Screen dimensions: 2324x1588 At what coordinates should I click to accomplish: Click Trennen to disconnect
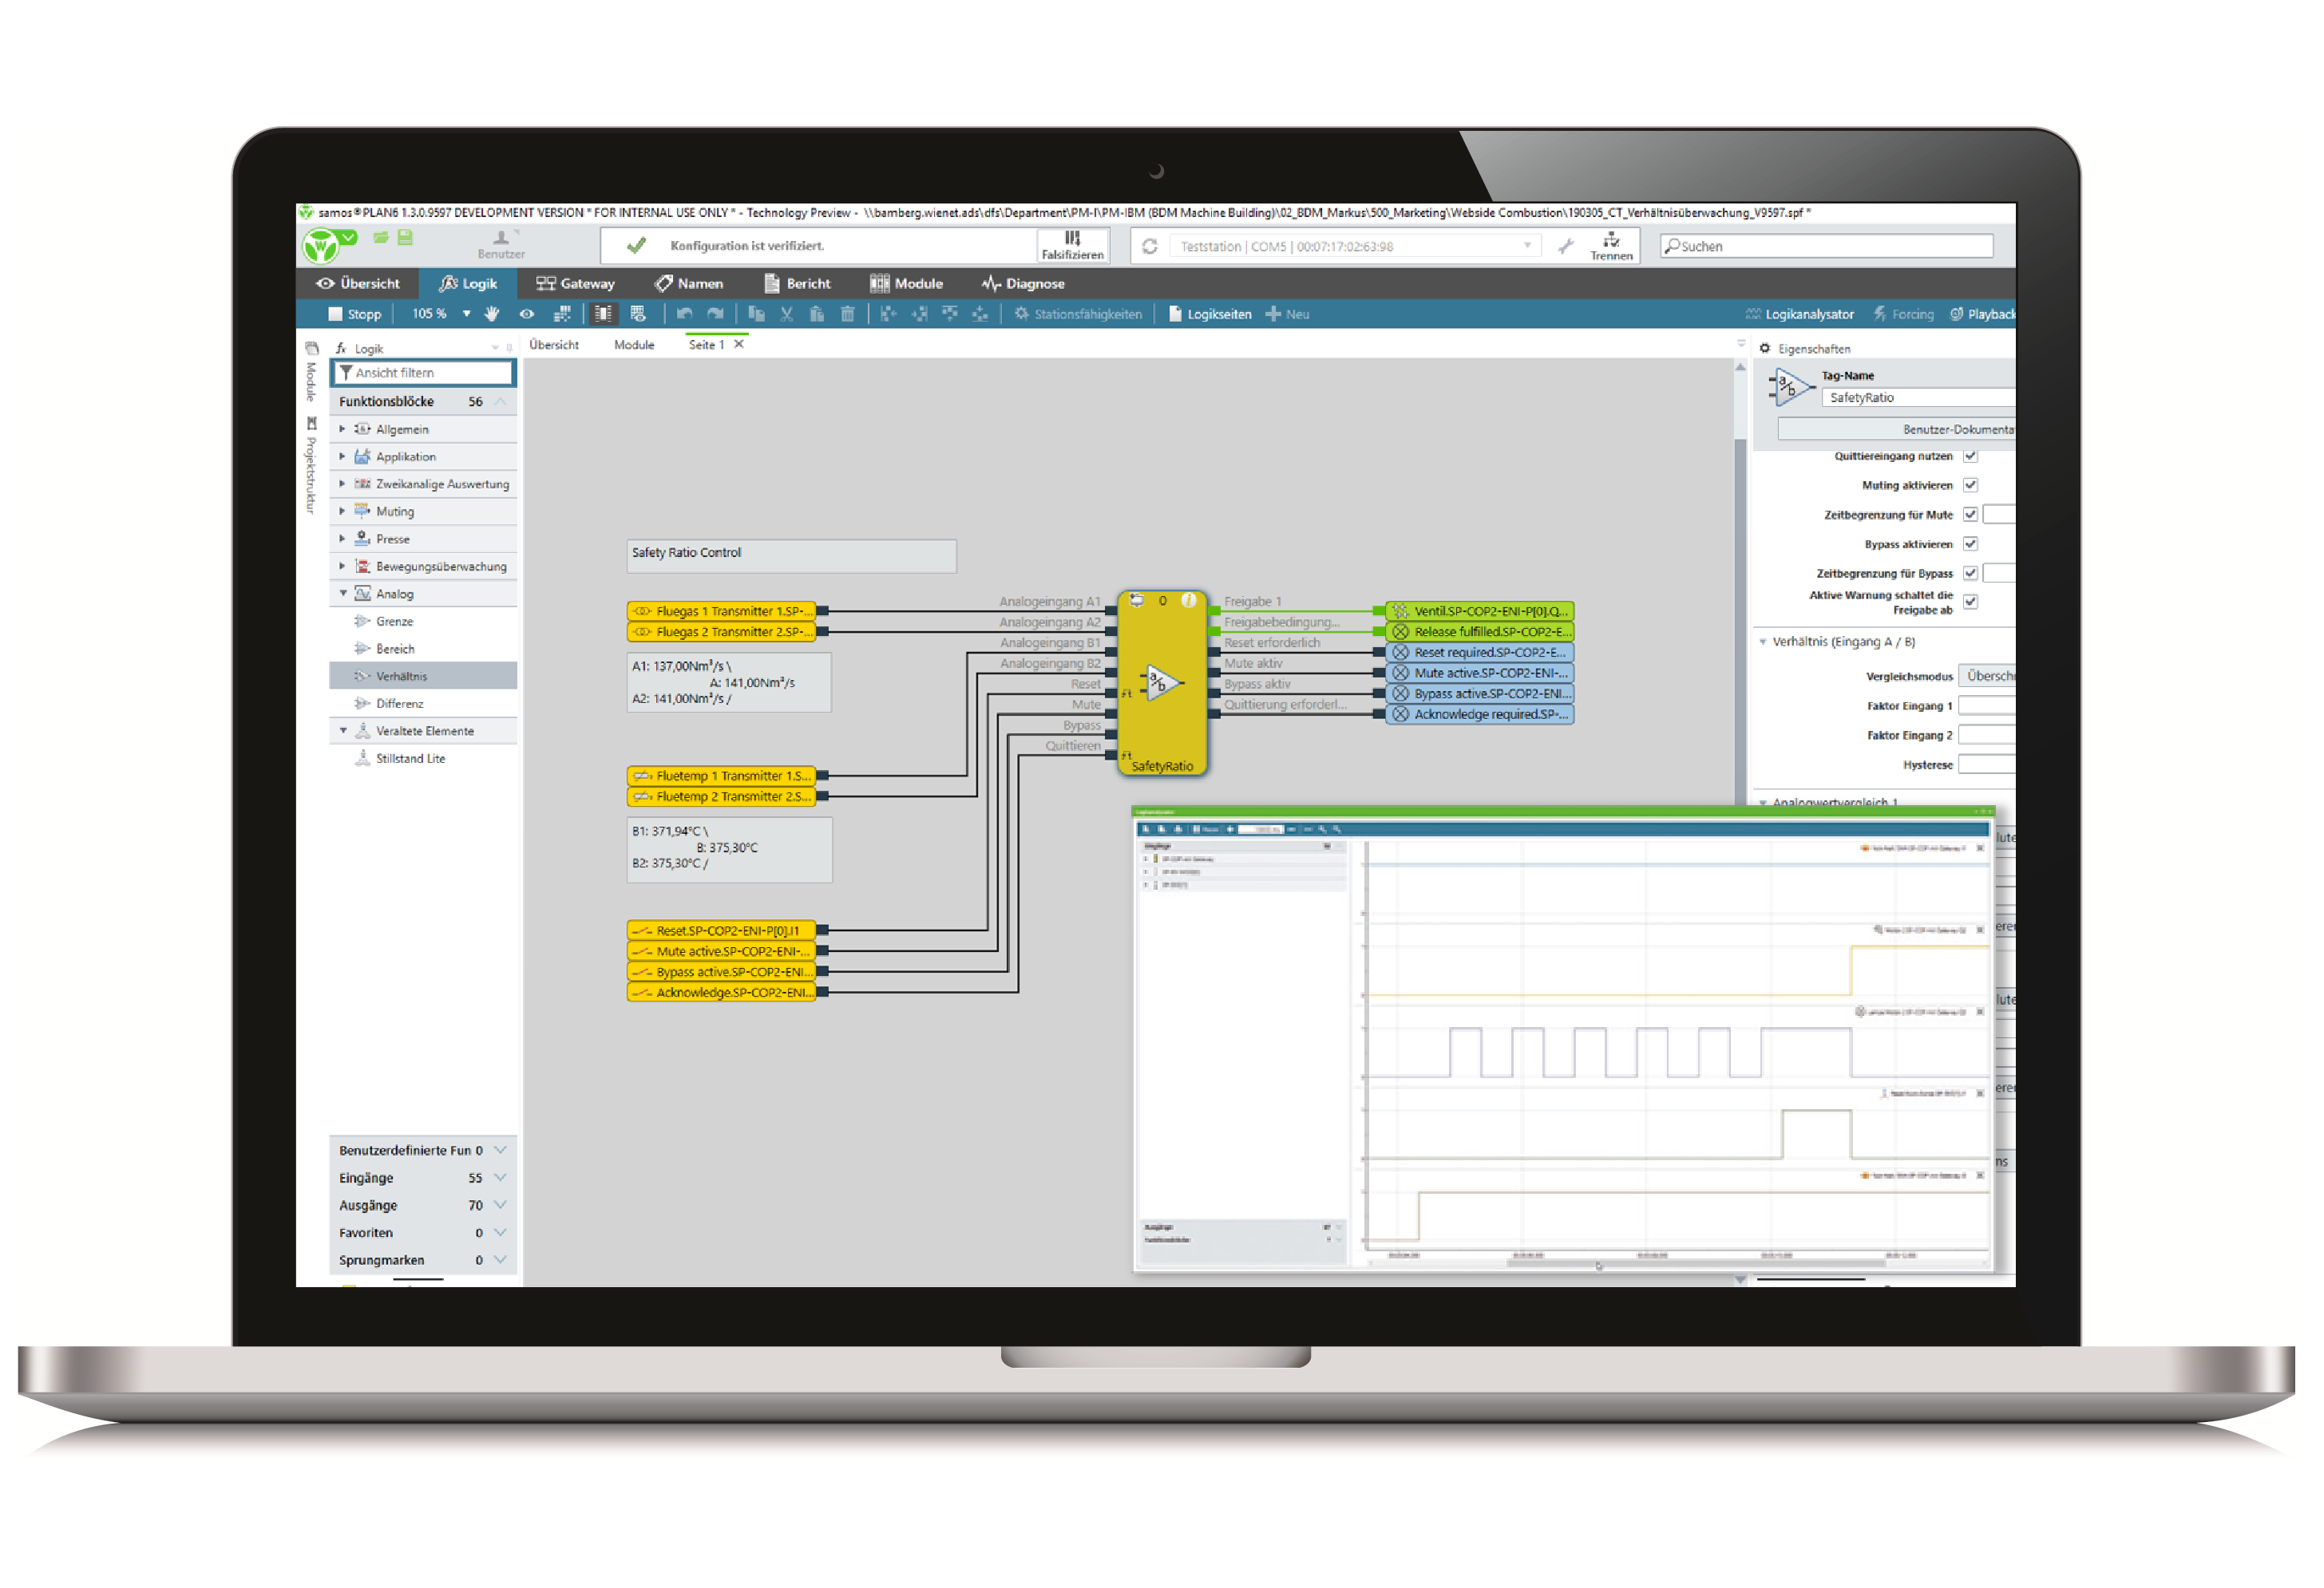click(x=1611, y=246)
